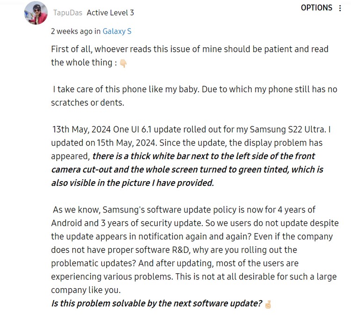Click the 'First of all, whoever reads' line
Screen dimensions: 351x315
[x=190, y=49]
